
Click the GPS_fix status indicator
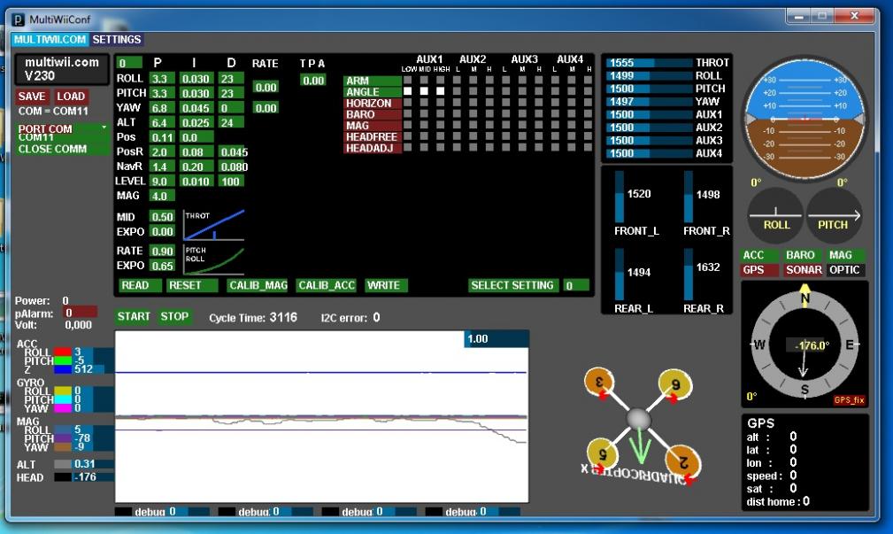pos(849,400)
